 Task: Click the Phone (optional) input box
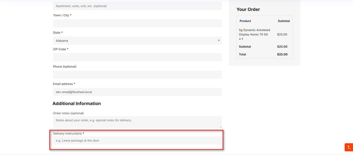[x=137, y=75]
